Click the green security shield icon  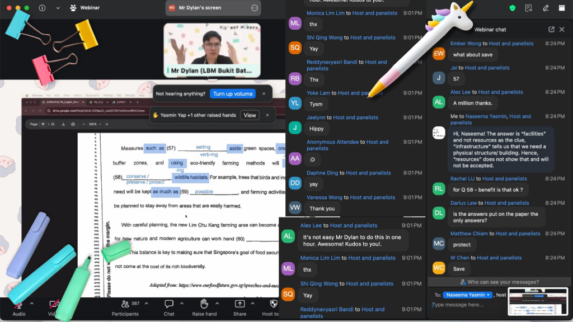[x=513, y=8]
